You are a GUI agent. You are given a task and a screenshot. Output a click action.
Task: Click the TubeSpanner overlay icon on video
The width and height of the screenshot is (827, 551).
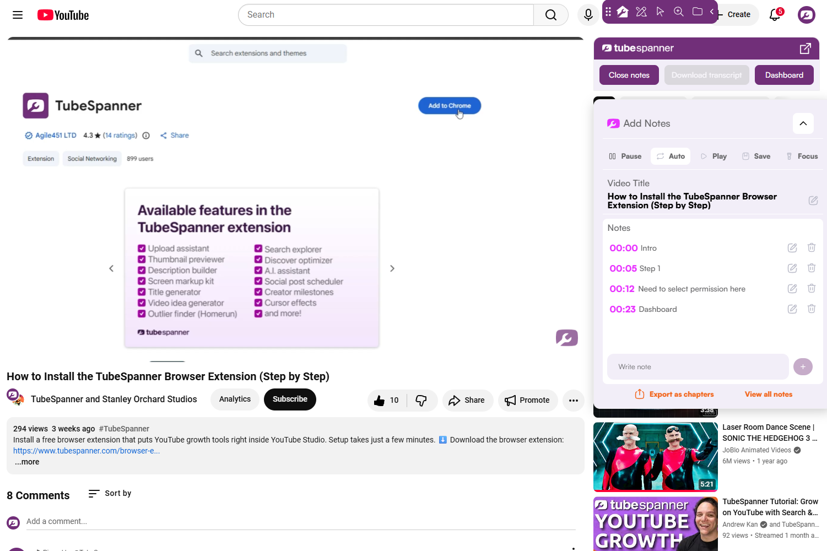[x=567, y=338]
